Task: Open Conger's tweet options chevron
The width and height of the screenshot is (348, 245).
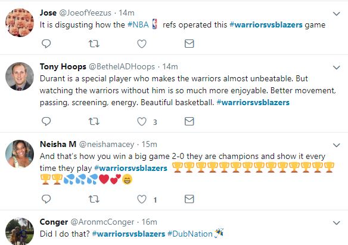Action: point(337,223)
